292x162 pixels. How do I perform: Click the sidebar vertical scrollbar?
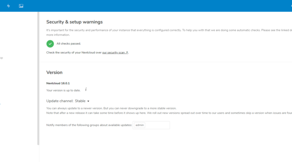pyautogui.click(x=38, y=79)
